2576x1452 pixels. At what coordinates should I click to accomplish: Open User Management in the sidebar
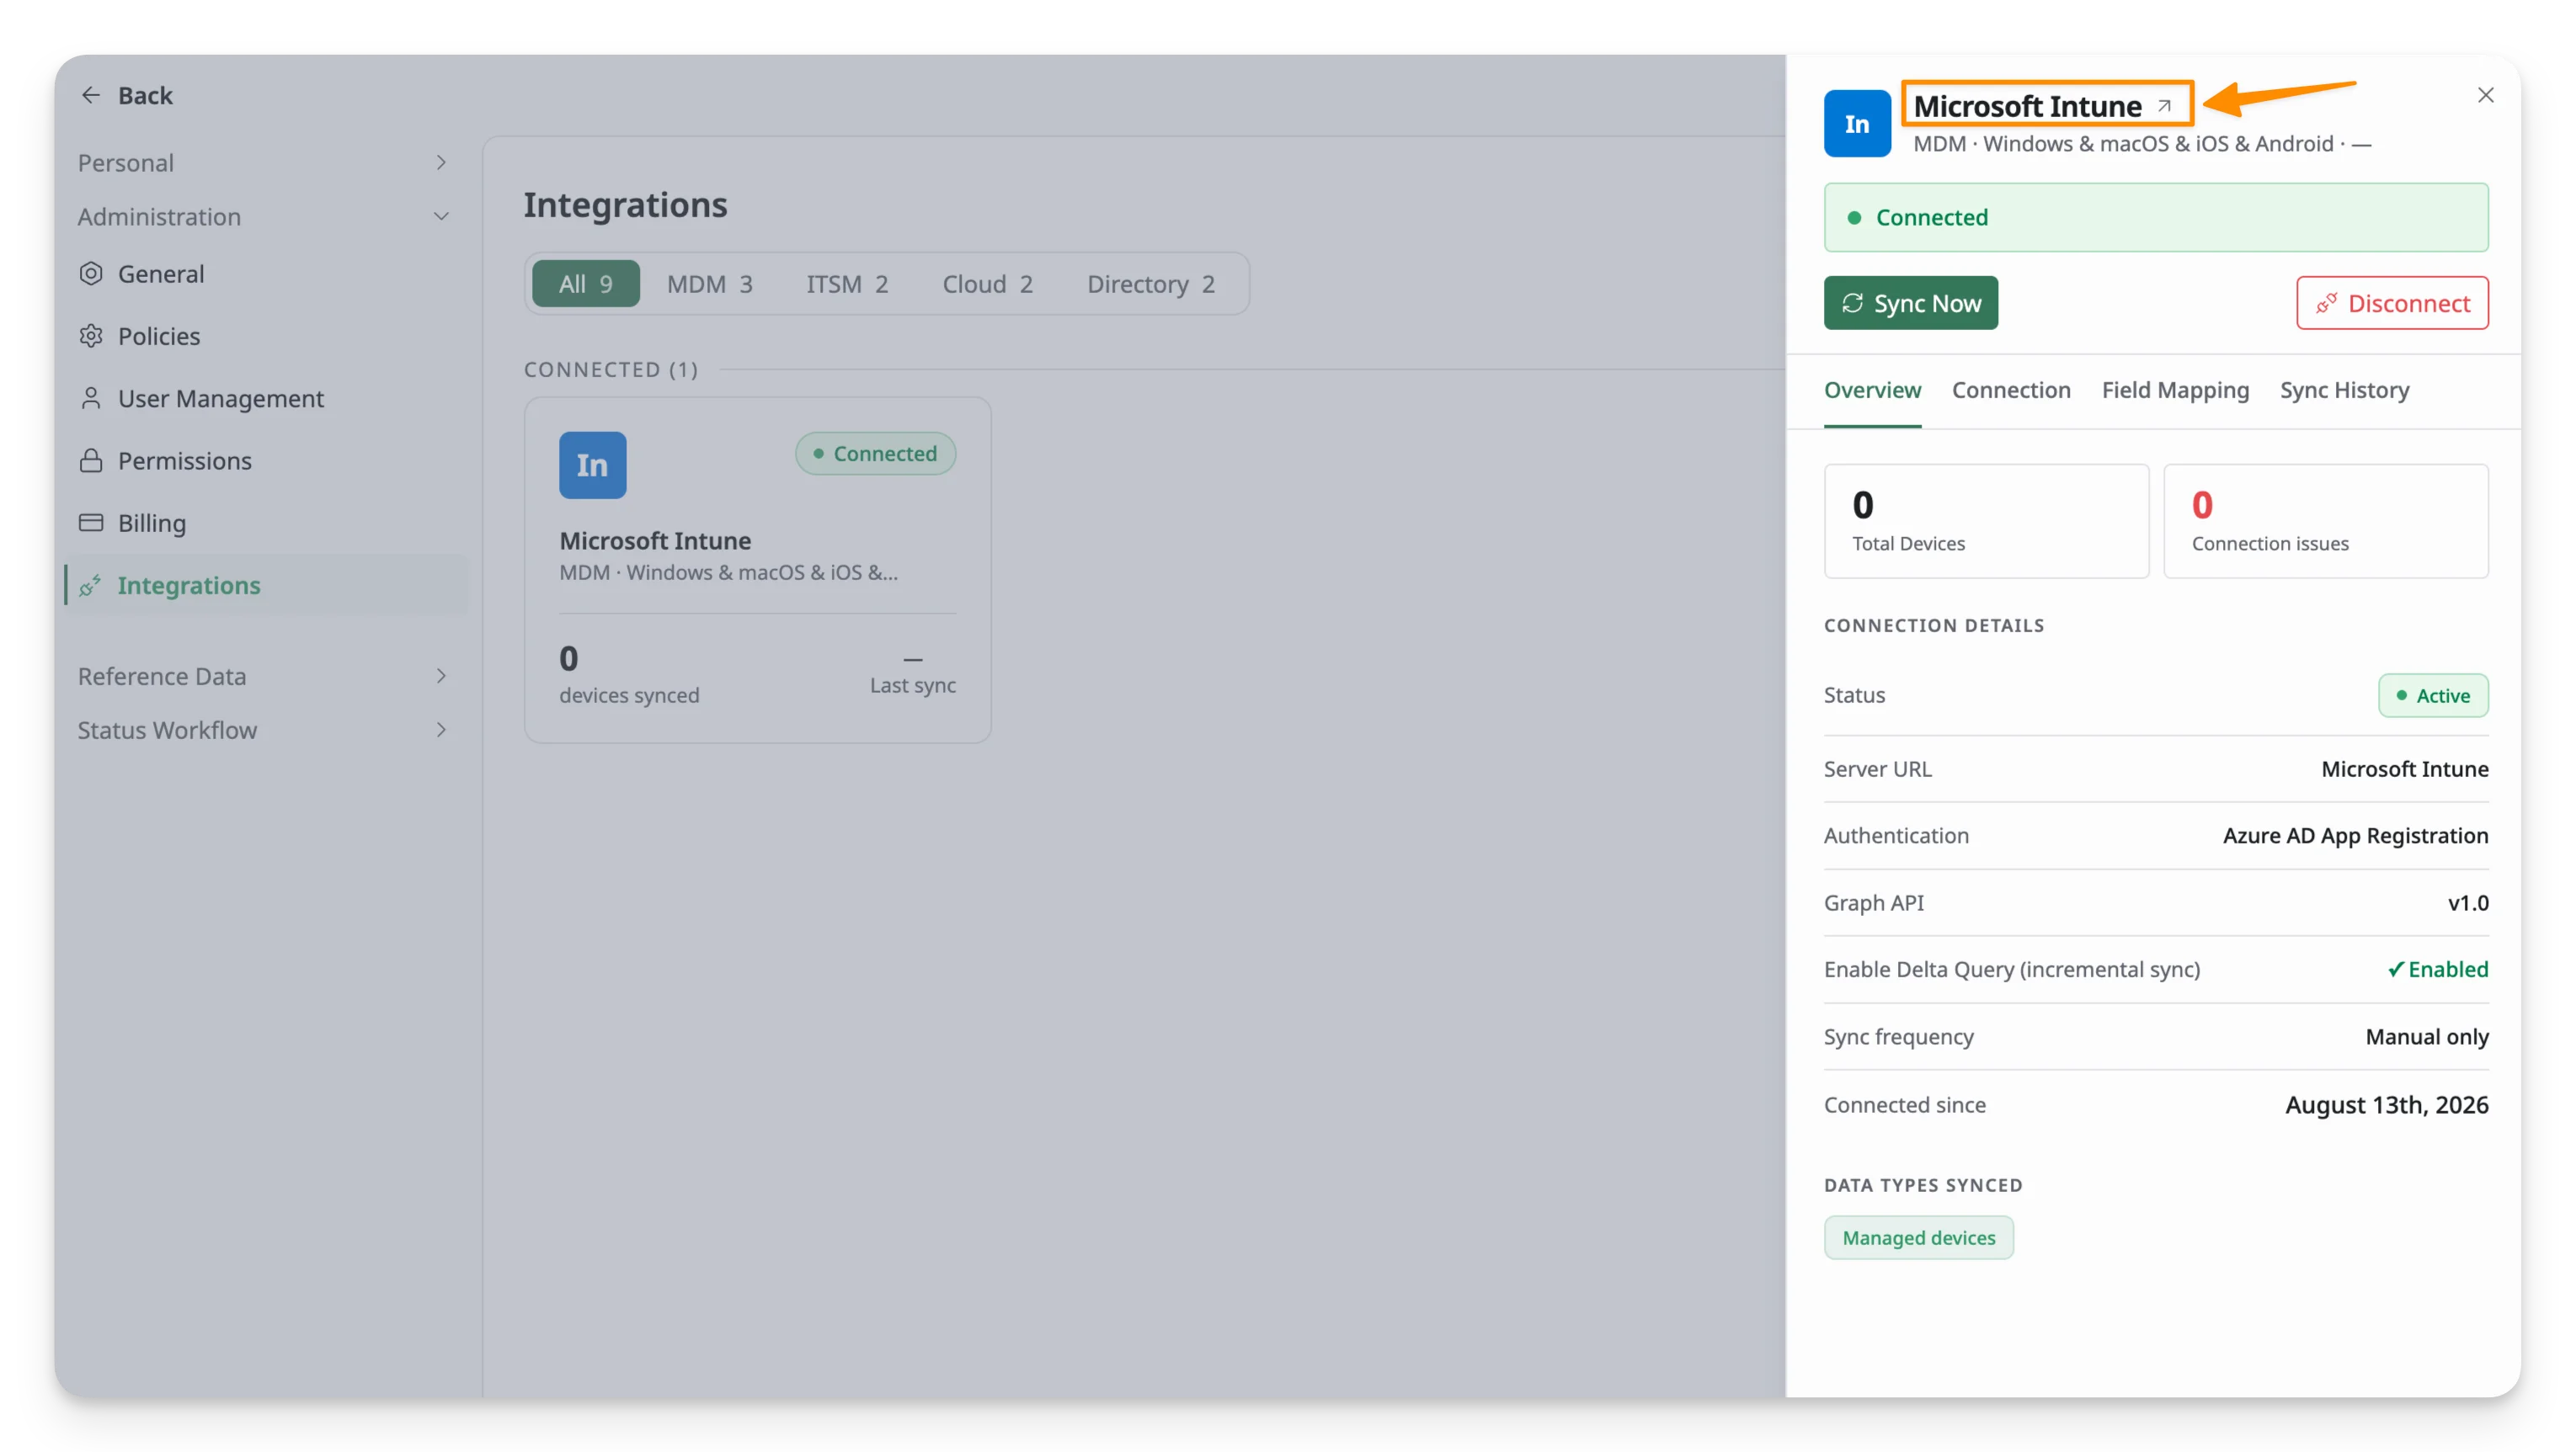point(266,399)
